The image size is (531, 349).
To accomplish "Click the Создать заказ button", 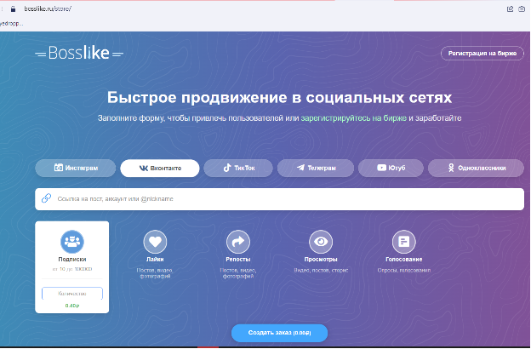I will click(279, 333).
